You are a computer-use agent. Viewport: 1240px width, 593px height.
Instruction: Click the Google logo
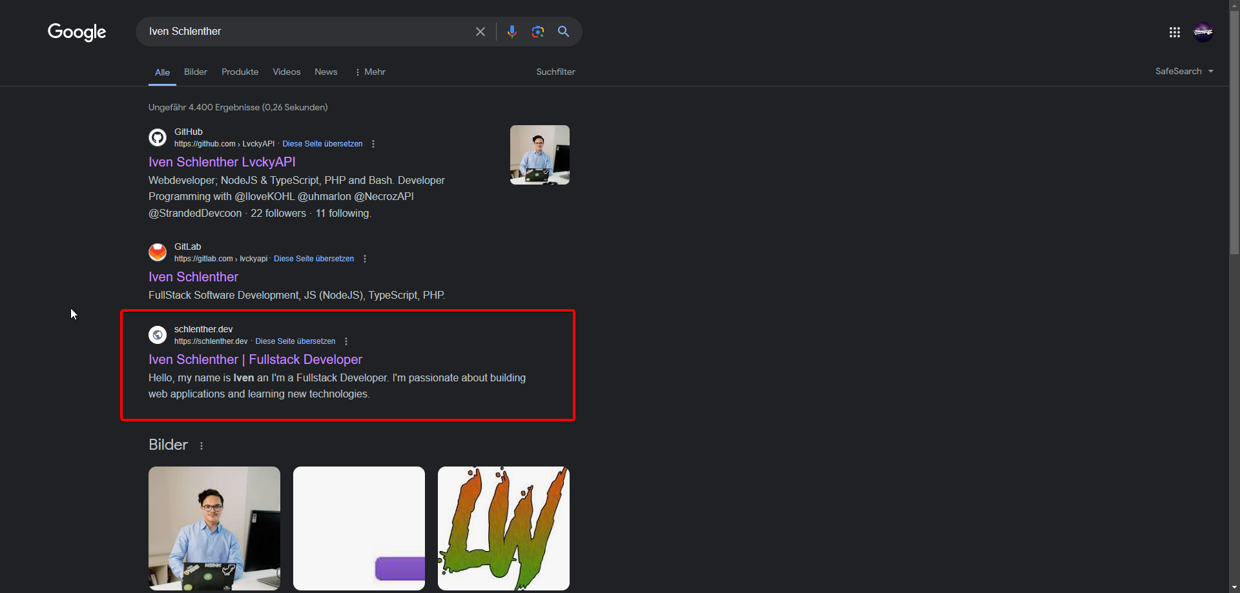77,32
